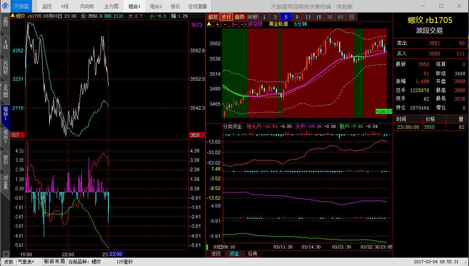The height and width of the screenshot is (266, 469).
Task: Select 资金表 in the left sidebar
Action: (5, 182)
